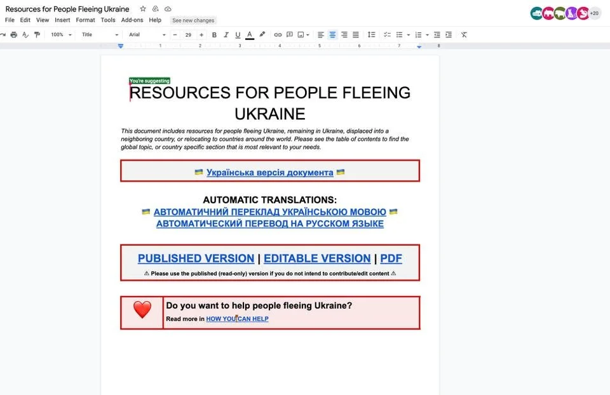Click the dark green collaborator avatar

560,13
